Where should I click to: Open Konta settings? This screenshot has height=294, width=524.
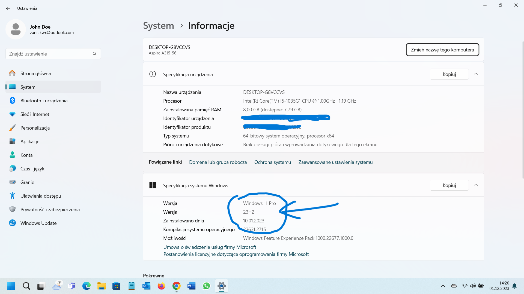point(53,155)
